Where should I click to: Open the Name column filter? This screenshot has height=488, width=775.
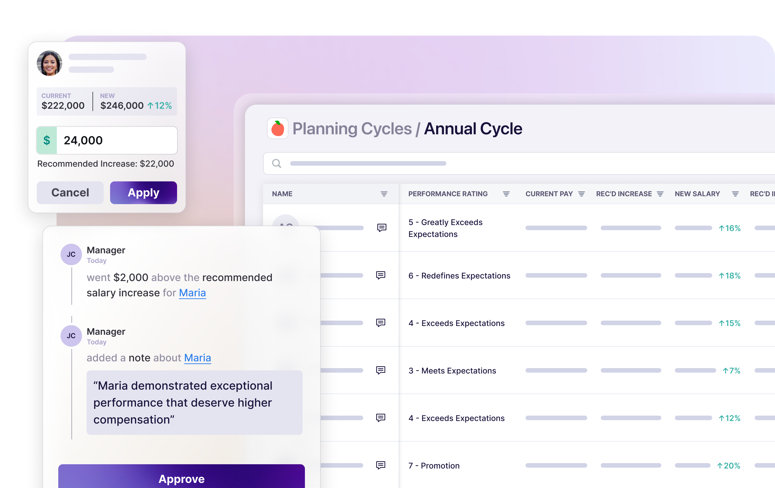tap(384, 194)
